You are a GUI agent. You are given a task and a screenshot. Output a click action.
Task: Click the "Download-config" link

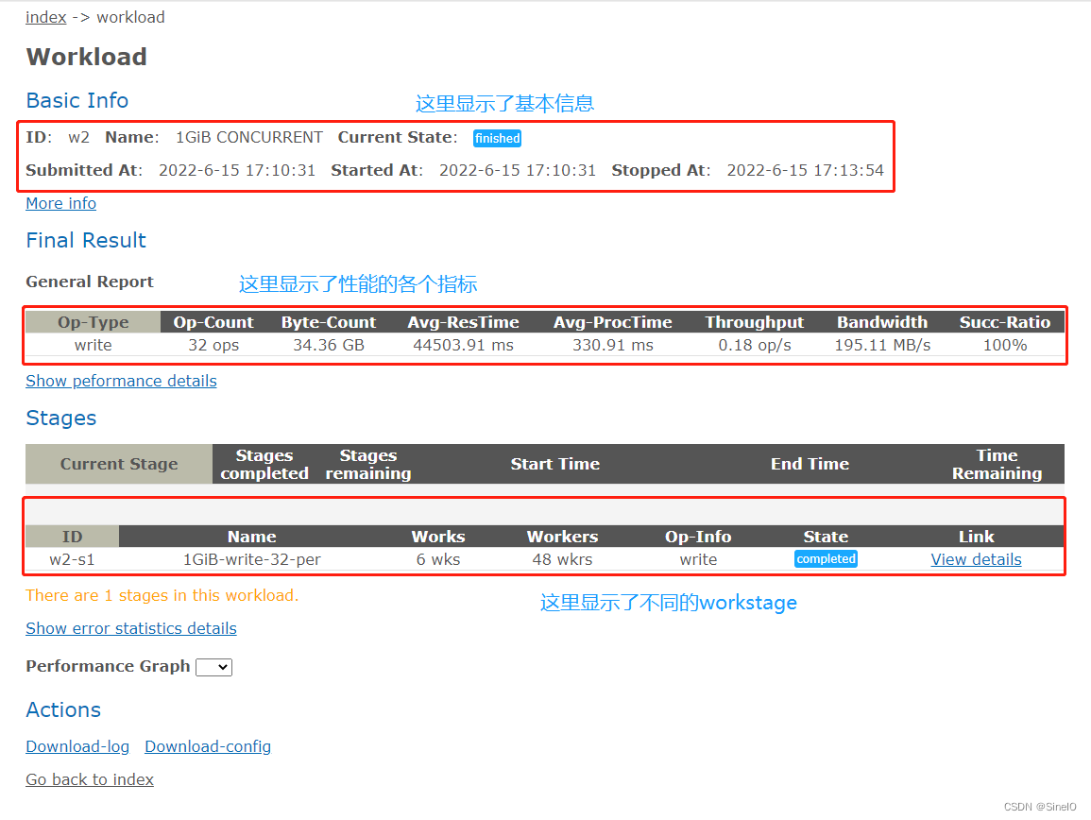point(208,746)
